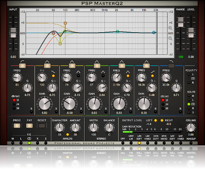Click the bell icon above the green band
The height and width of the screenshot is (169, 205).
click(x=97, y=62)
